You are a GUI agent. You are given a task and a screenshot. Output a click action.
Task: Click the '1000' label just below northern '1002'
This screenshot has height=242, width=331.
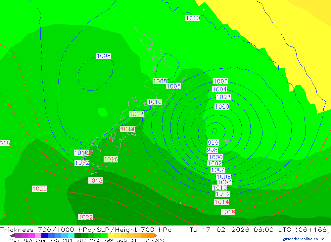click(222, 107)
